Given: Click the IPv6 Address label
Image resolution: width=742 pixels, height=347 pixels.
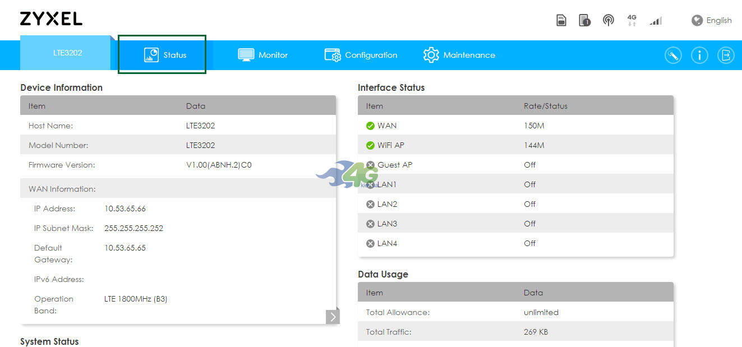Looking at the screenshot, I should (59, 279).
